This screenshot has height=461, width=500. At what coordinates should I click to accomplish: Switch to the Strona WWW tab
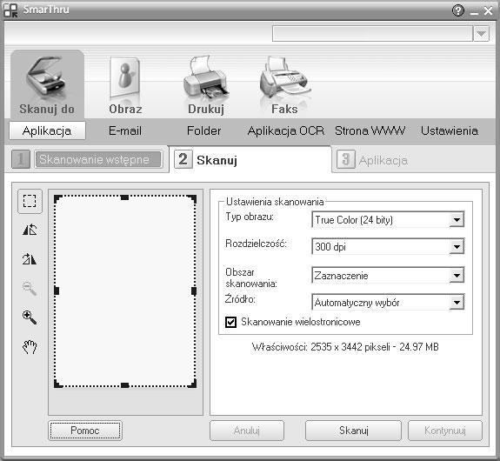point(370,130)
